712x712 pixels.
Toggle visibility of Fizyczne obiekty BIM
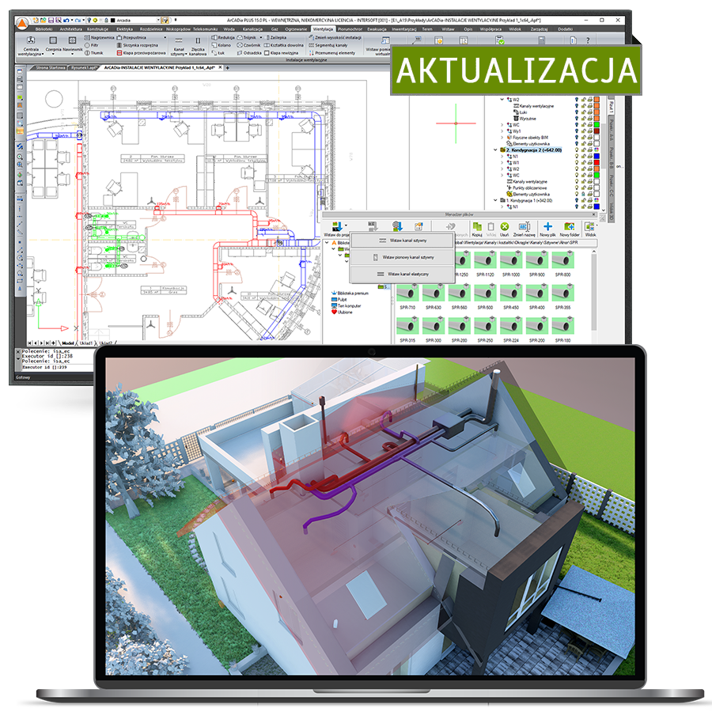tap(577, 138)
